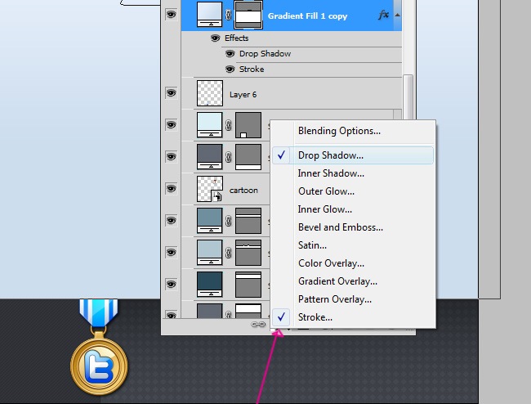Select vector mask of layer below cartoon
The height and width of the screenshot is (404, 531).
tap(248, 221)
